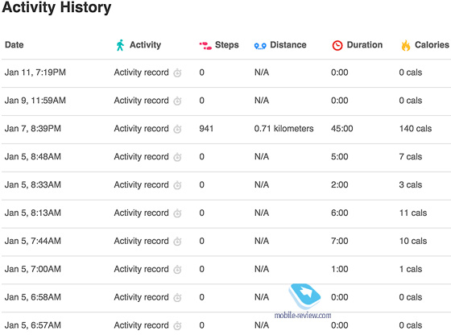Click the 941 steps value
Image resolution: width=451 pixels, height=335 pixels.
pos(206,129)
